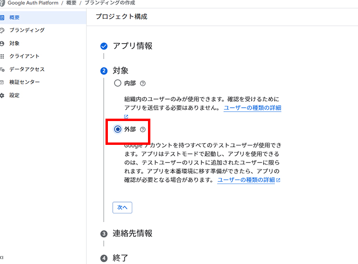Viewport: 358px width, 264px height.
Task: Click the 概要 dashboard icon in sidebar
Action: click(2, 17)
